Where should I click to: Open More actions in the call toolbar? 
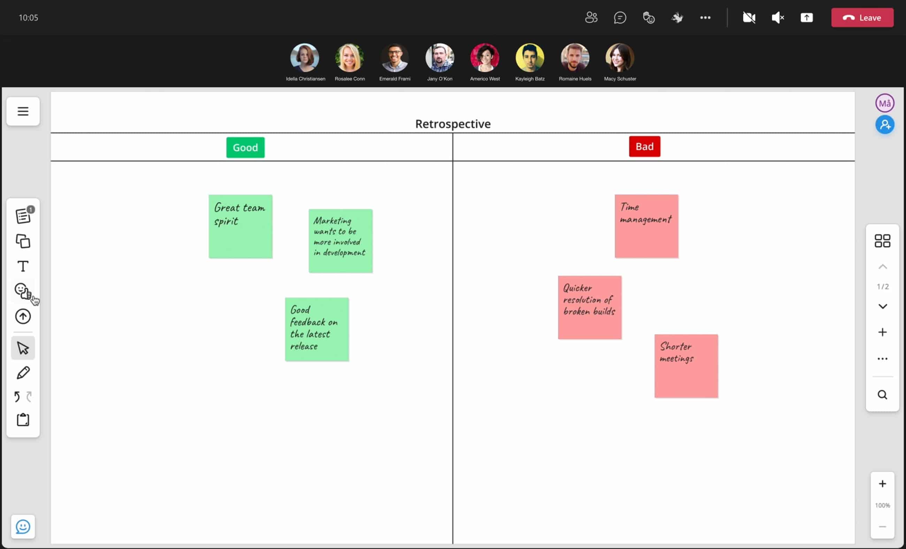[706, 17]
